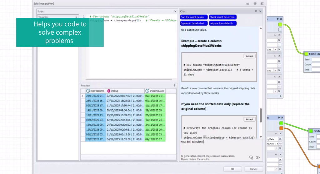Click the orange output port of lower node

[x=281, y=128]
